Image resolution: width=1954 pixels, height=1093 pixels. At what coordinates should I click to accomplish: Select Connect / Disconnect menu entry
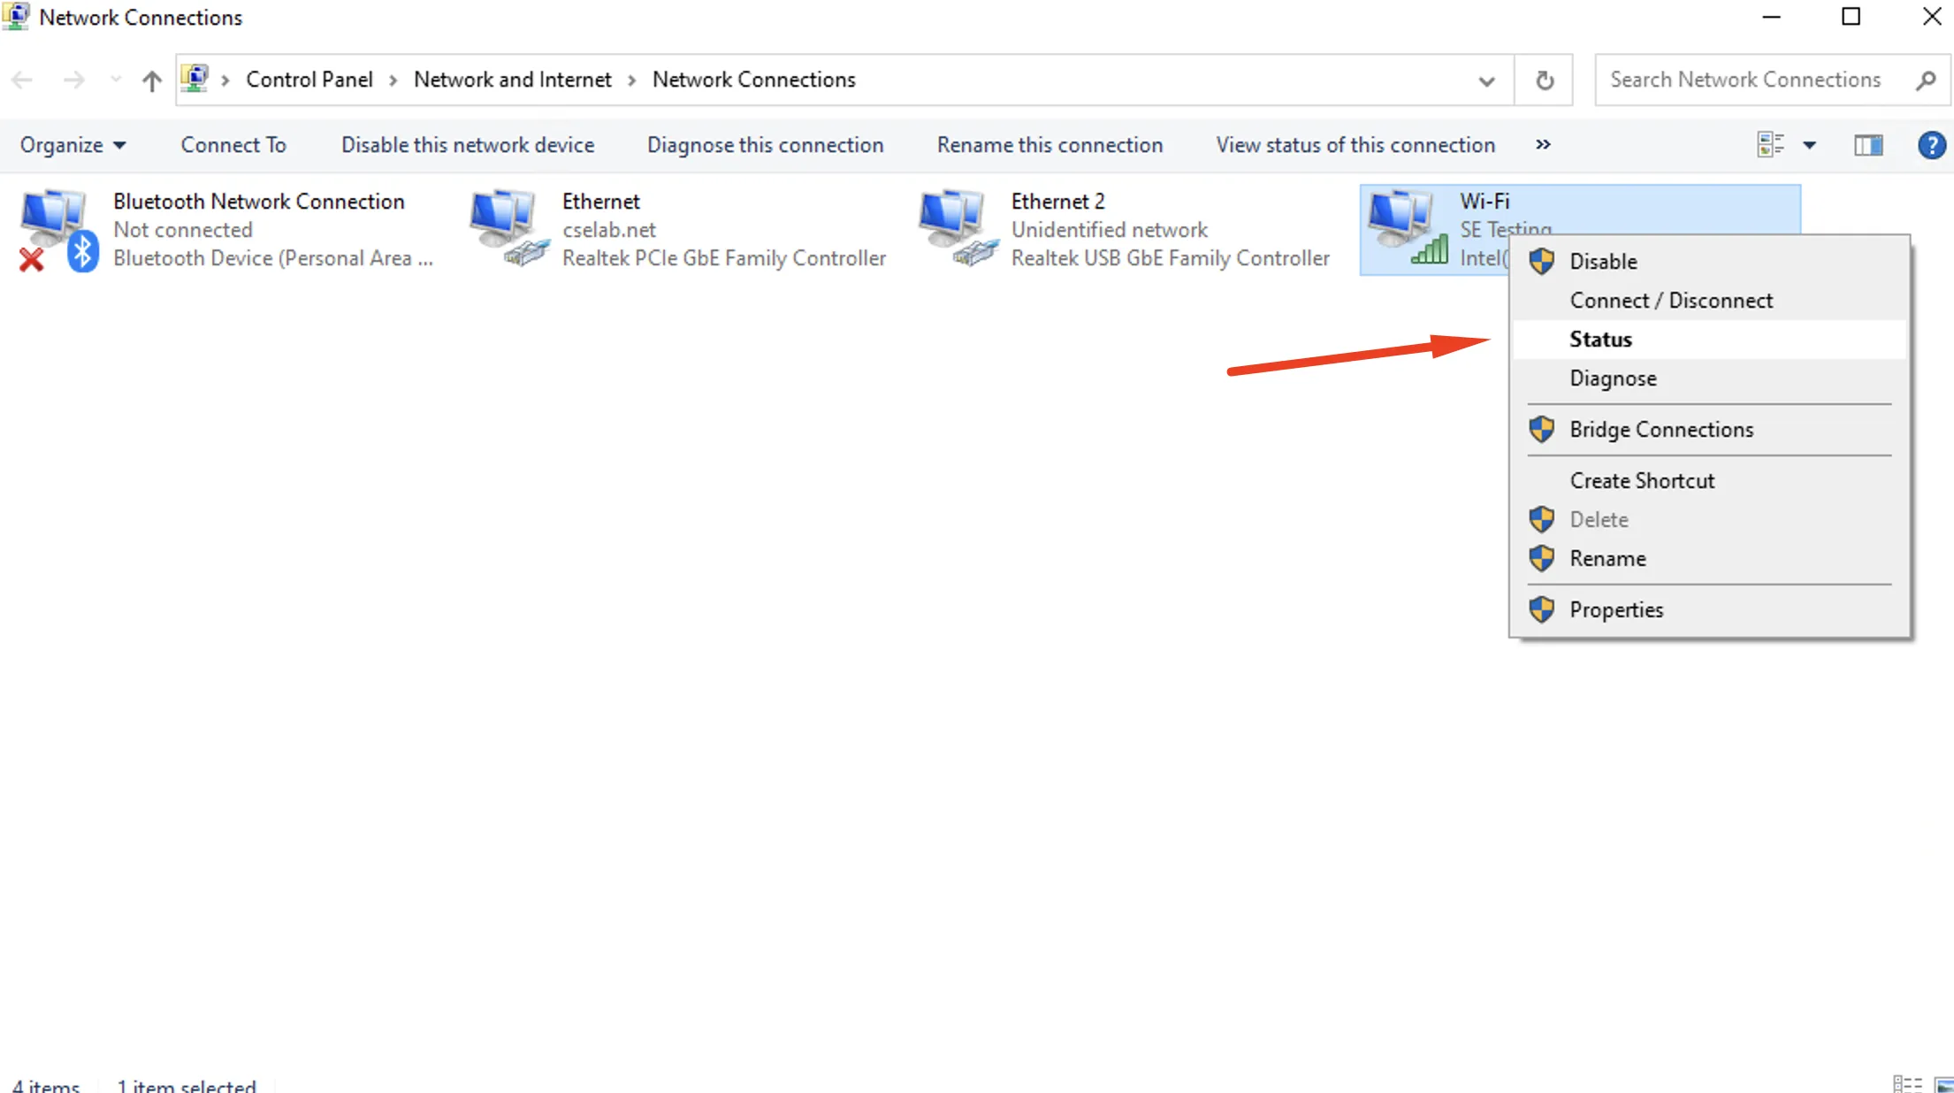[x=1708, y=301]
